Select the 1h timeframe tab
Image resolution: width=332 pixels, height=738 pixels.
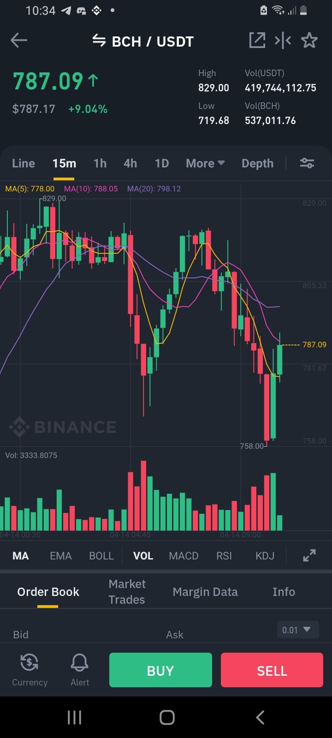[x=100, y=163]
